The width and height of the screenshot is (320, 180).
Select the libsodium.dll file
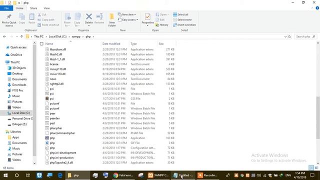(58, 49)
